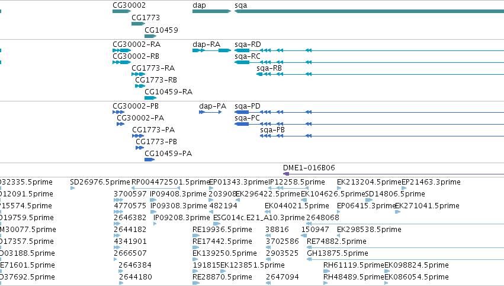Click EST EP01343.3prime
Image resolution: width=504 pixels, height=286 pixels.
[x=238, y=182]
